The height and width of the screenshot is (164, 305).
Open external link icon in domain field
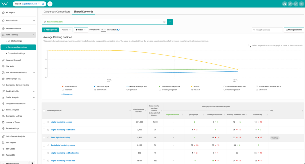tap(164, 22)
